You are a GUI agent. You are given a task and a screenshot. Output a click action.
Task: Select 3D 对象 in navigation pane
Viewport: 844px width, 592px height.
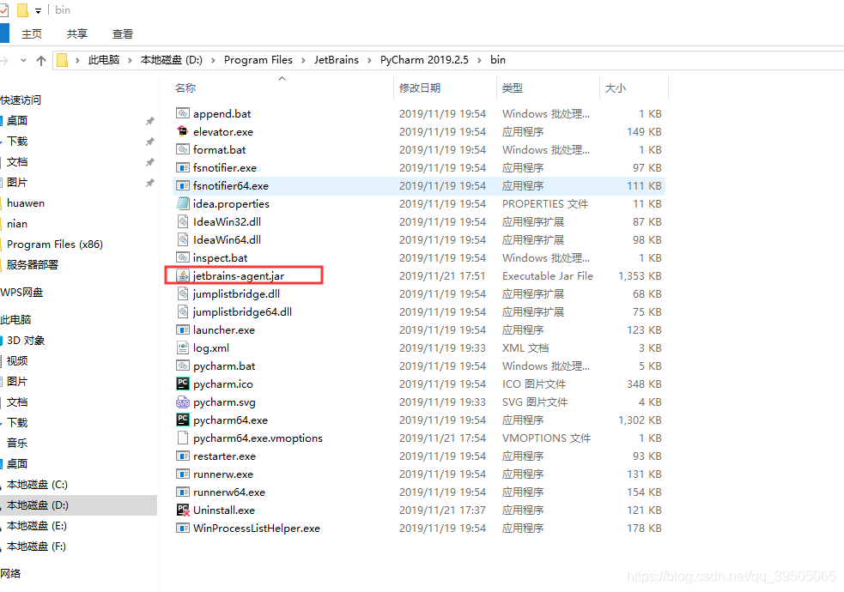[x=26, y=341]
